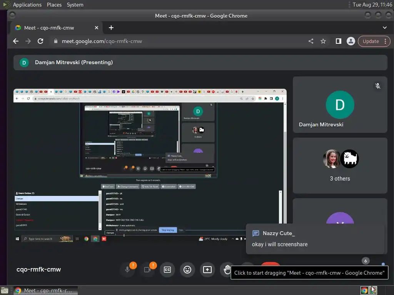Click Vote for Reset in shared screen

click(150, 187)
